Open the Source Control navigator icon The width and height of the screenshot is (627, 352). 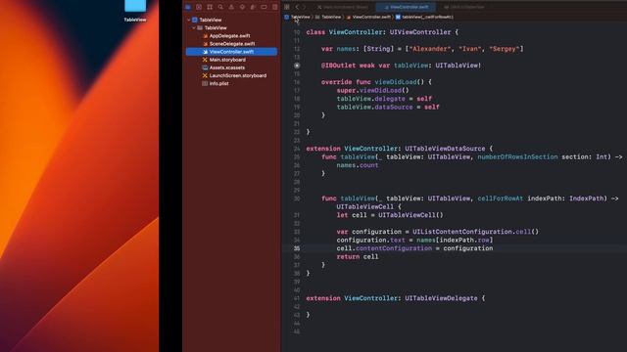tap(199, 7)
